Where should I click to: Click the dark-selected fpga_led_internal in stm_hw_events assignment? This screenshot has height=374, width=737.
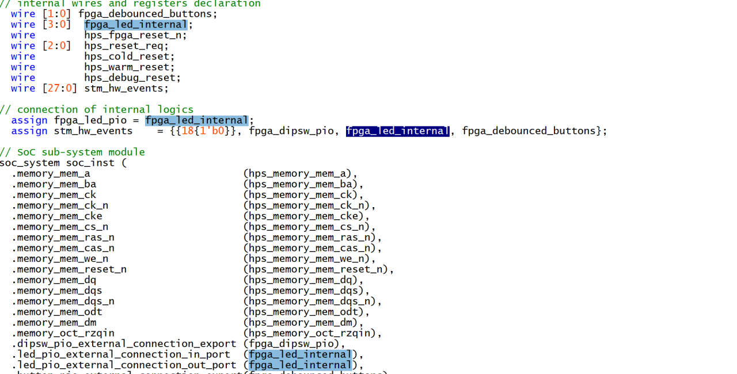click(397, 131)
